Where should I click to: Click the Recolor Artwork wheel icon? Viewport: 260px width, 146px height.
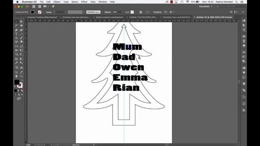(x=141, y=12)
